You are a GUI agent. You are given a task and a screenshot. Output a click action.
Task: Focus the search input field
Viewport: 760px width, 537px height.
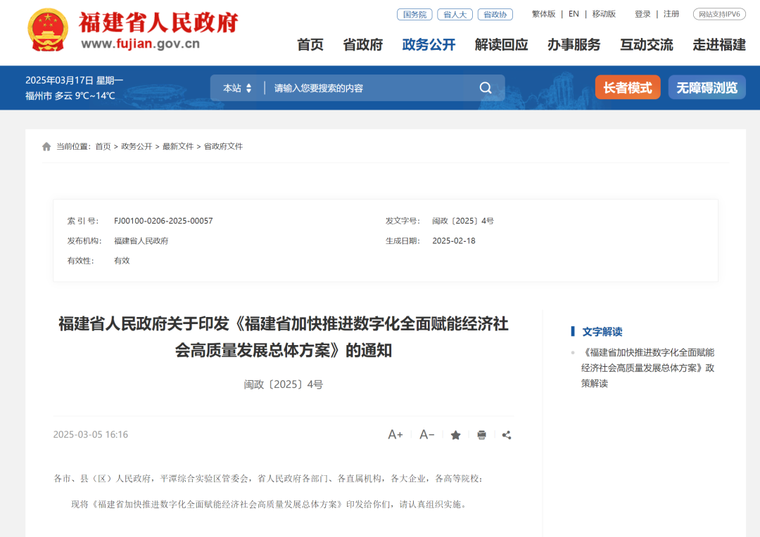tap(366, 88)
